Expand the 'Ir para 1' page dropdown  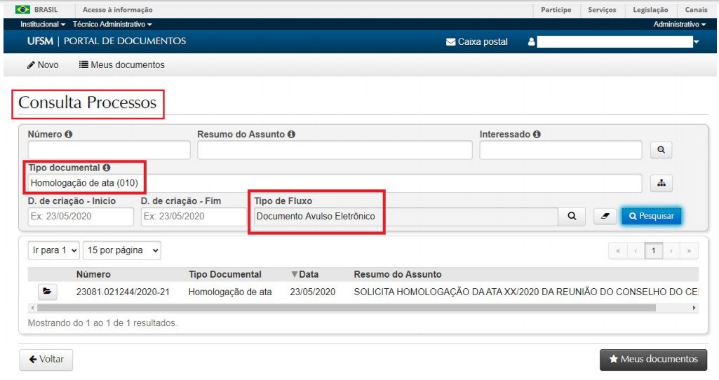click(x=53, y=250)
